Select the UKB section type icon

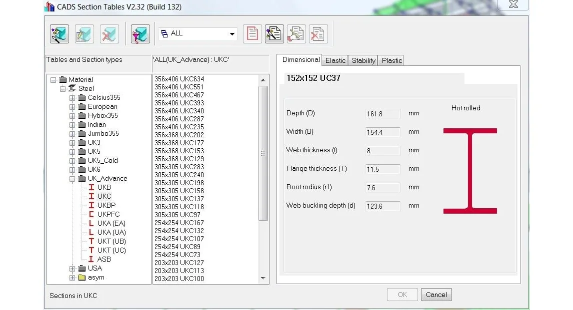point(91,188)
